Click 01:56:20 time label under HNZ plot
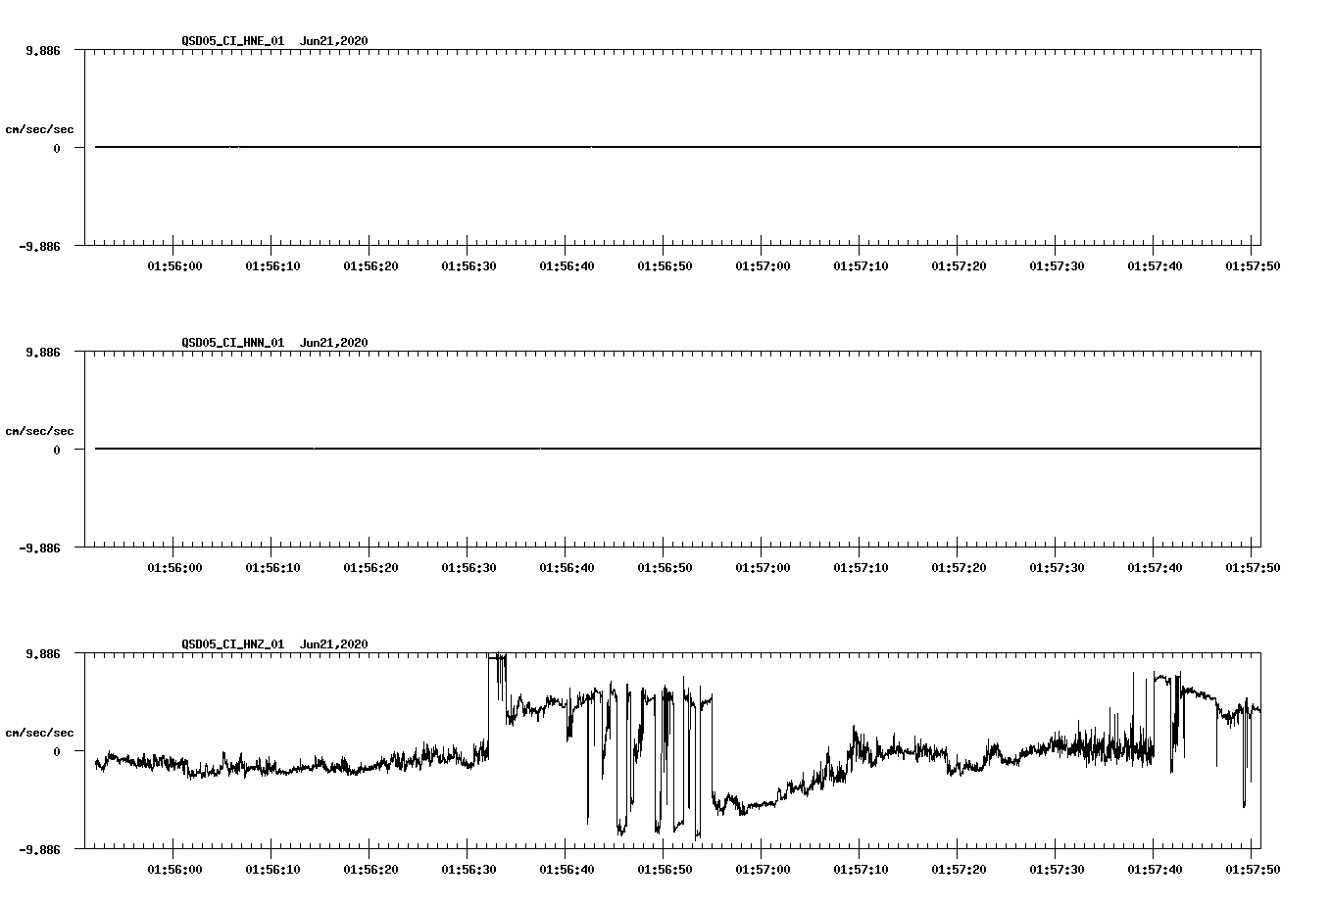This screenshot has height=905, width=1331. point(370,869)
